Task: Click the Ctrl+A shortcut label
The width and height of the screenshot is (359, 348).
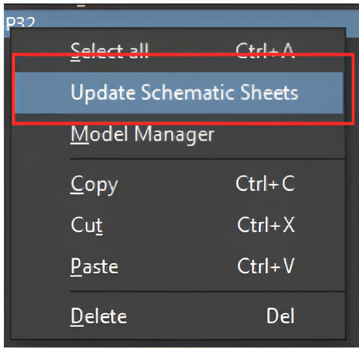Action: tap(264, 50)
